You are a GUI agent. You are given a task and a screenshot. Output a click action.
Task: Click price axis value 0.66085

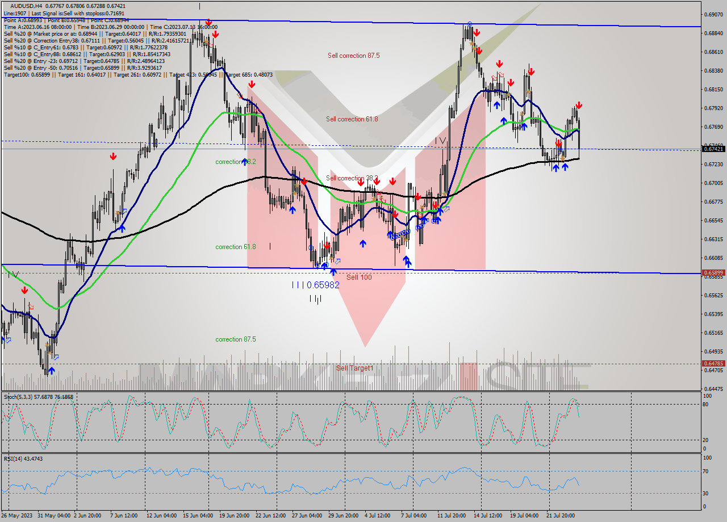[x=714, y=258]
